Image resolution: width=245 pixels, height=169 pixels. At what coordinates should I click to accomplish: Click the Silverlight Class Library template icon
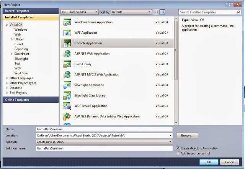[67, 95]
